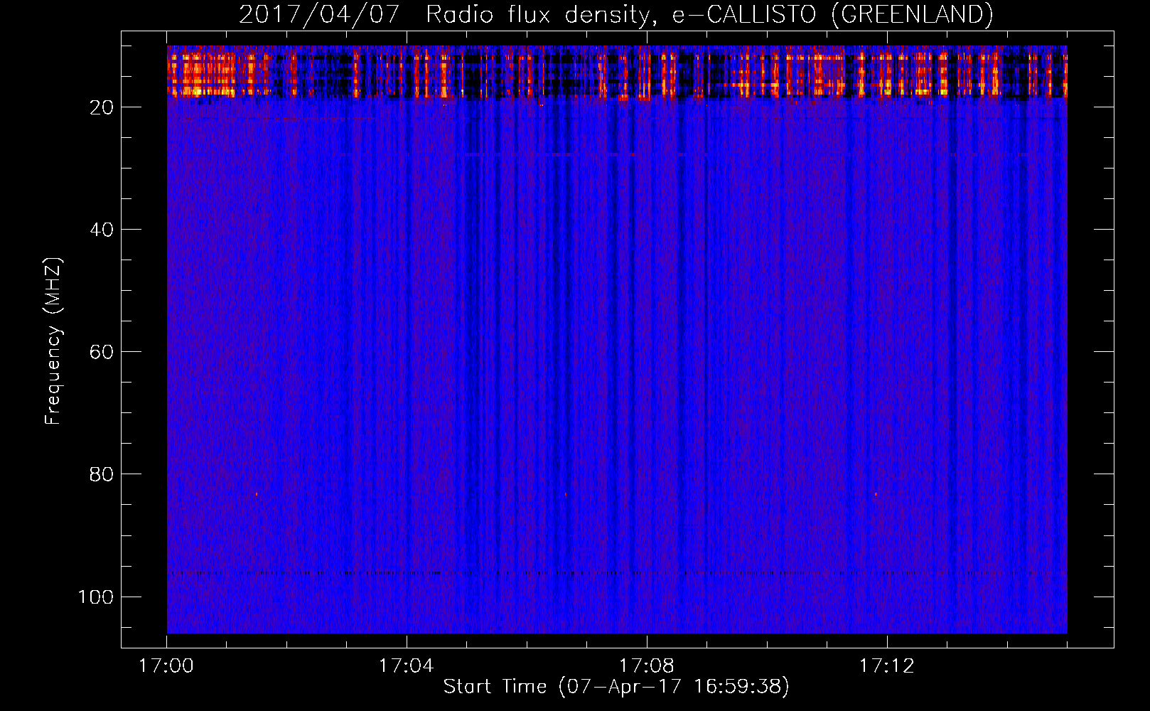Click the '17:12' time tick label
Screen dimensions: 1150x711
point(887,666)
